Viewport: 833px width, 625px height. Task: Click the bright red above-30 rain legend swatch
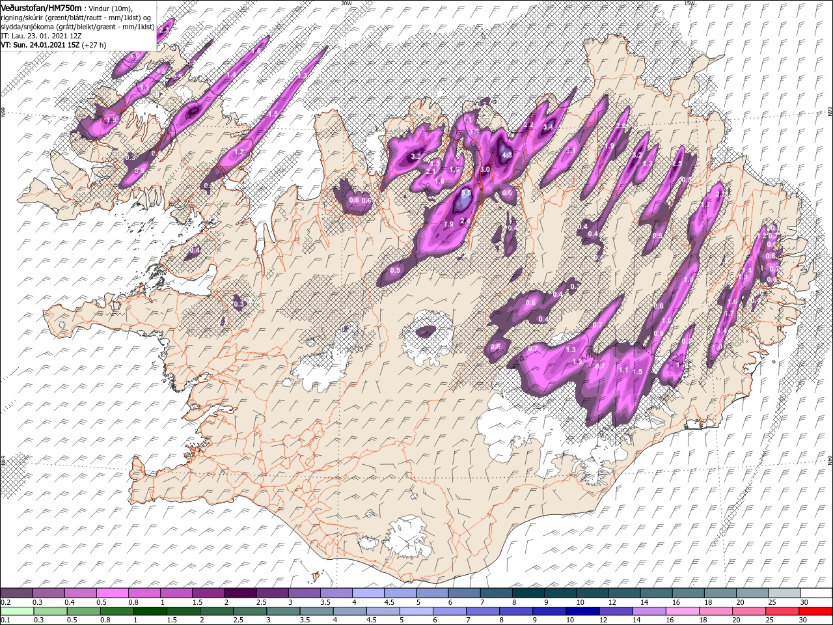coord(815,611)
